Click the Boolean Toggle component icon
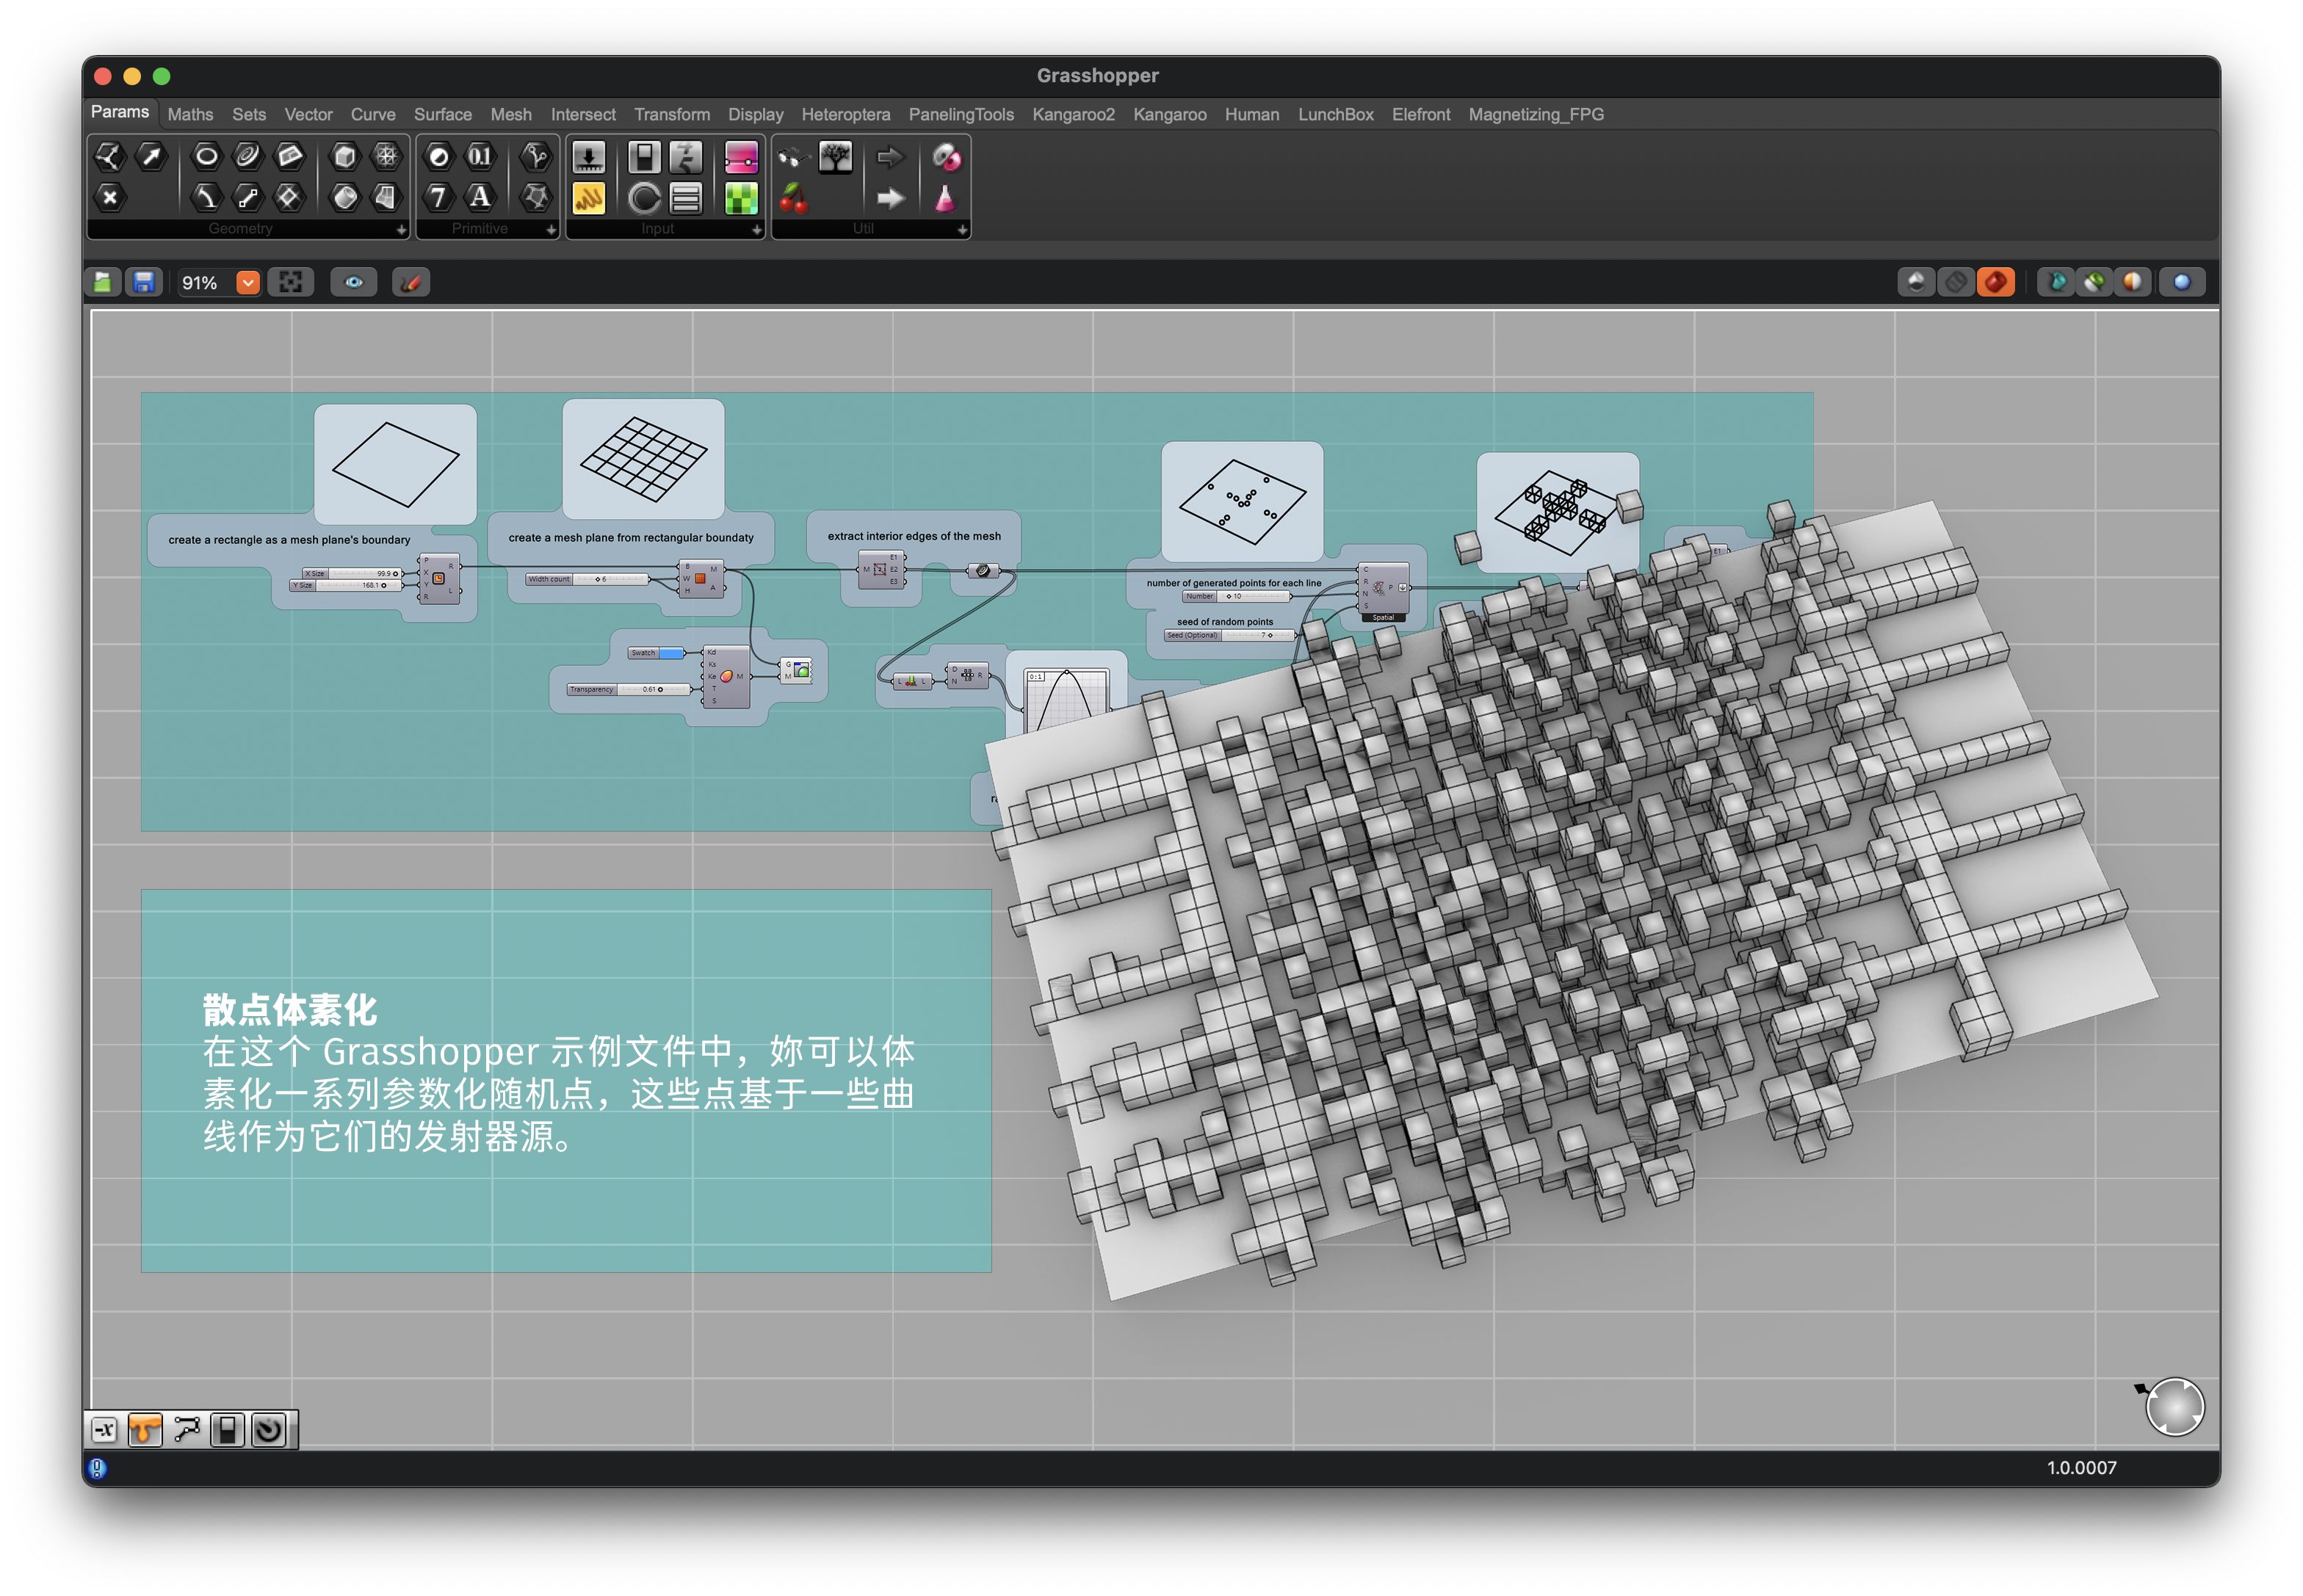The image size is (2303, 1596). click(643, 157)
